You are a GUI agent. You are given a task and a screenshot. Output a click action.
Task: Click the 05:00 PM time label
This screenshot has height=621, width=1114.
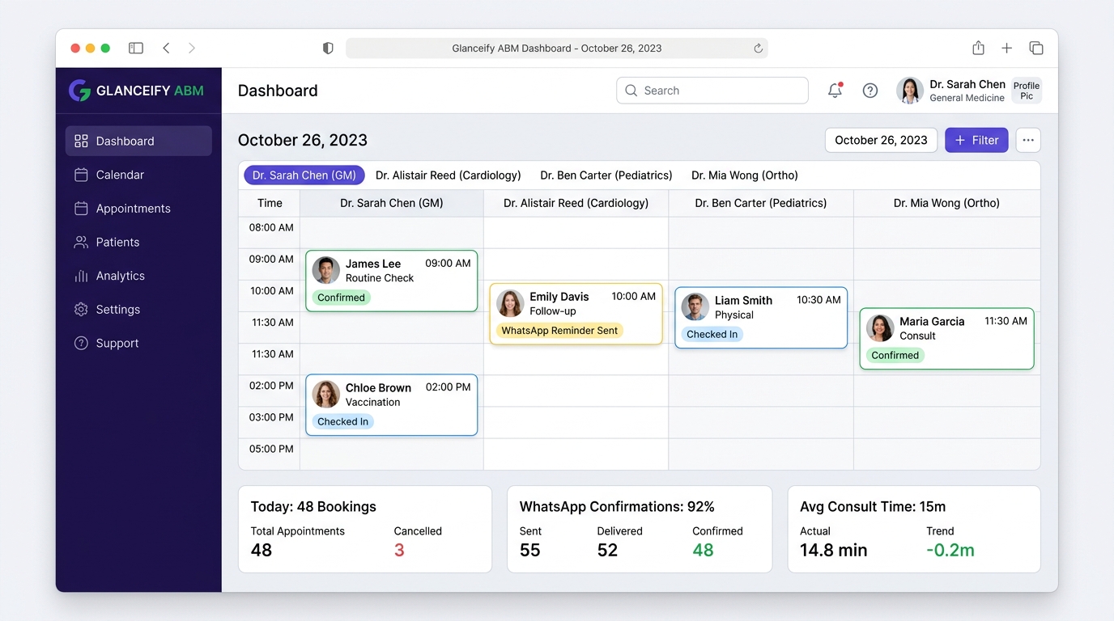point(271,450)
